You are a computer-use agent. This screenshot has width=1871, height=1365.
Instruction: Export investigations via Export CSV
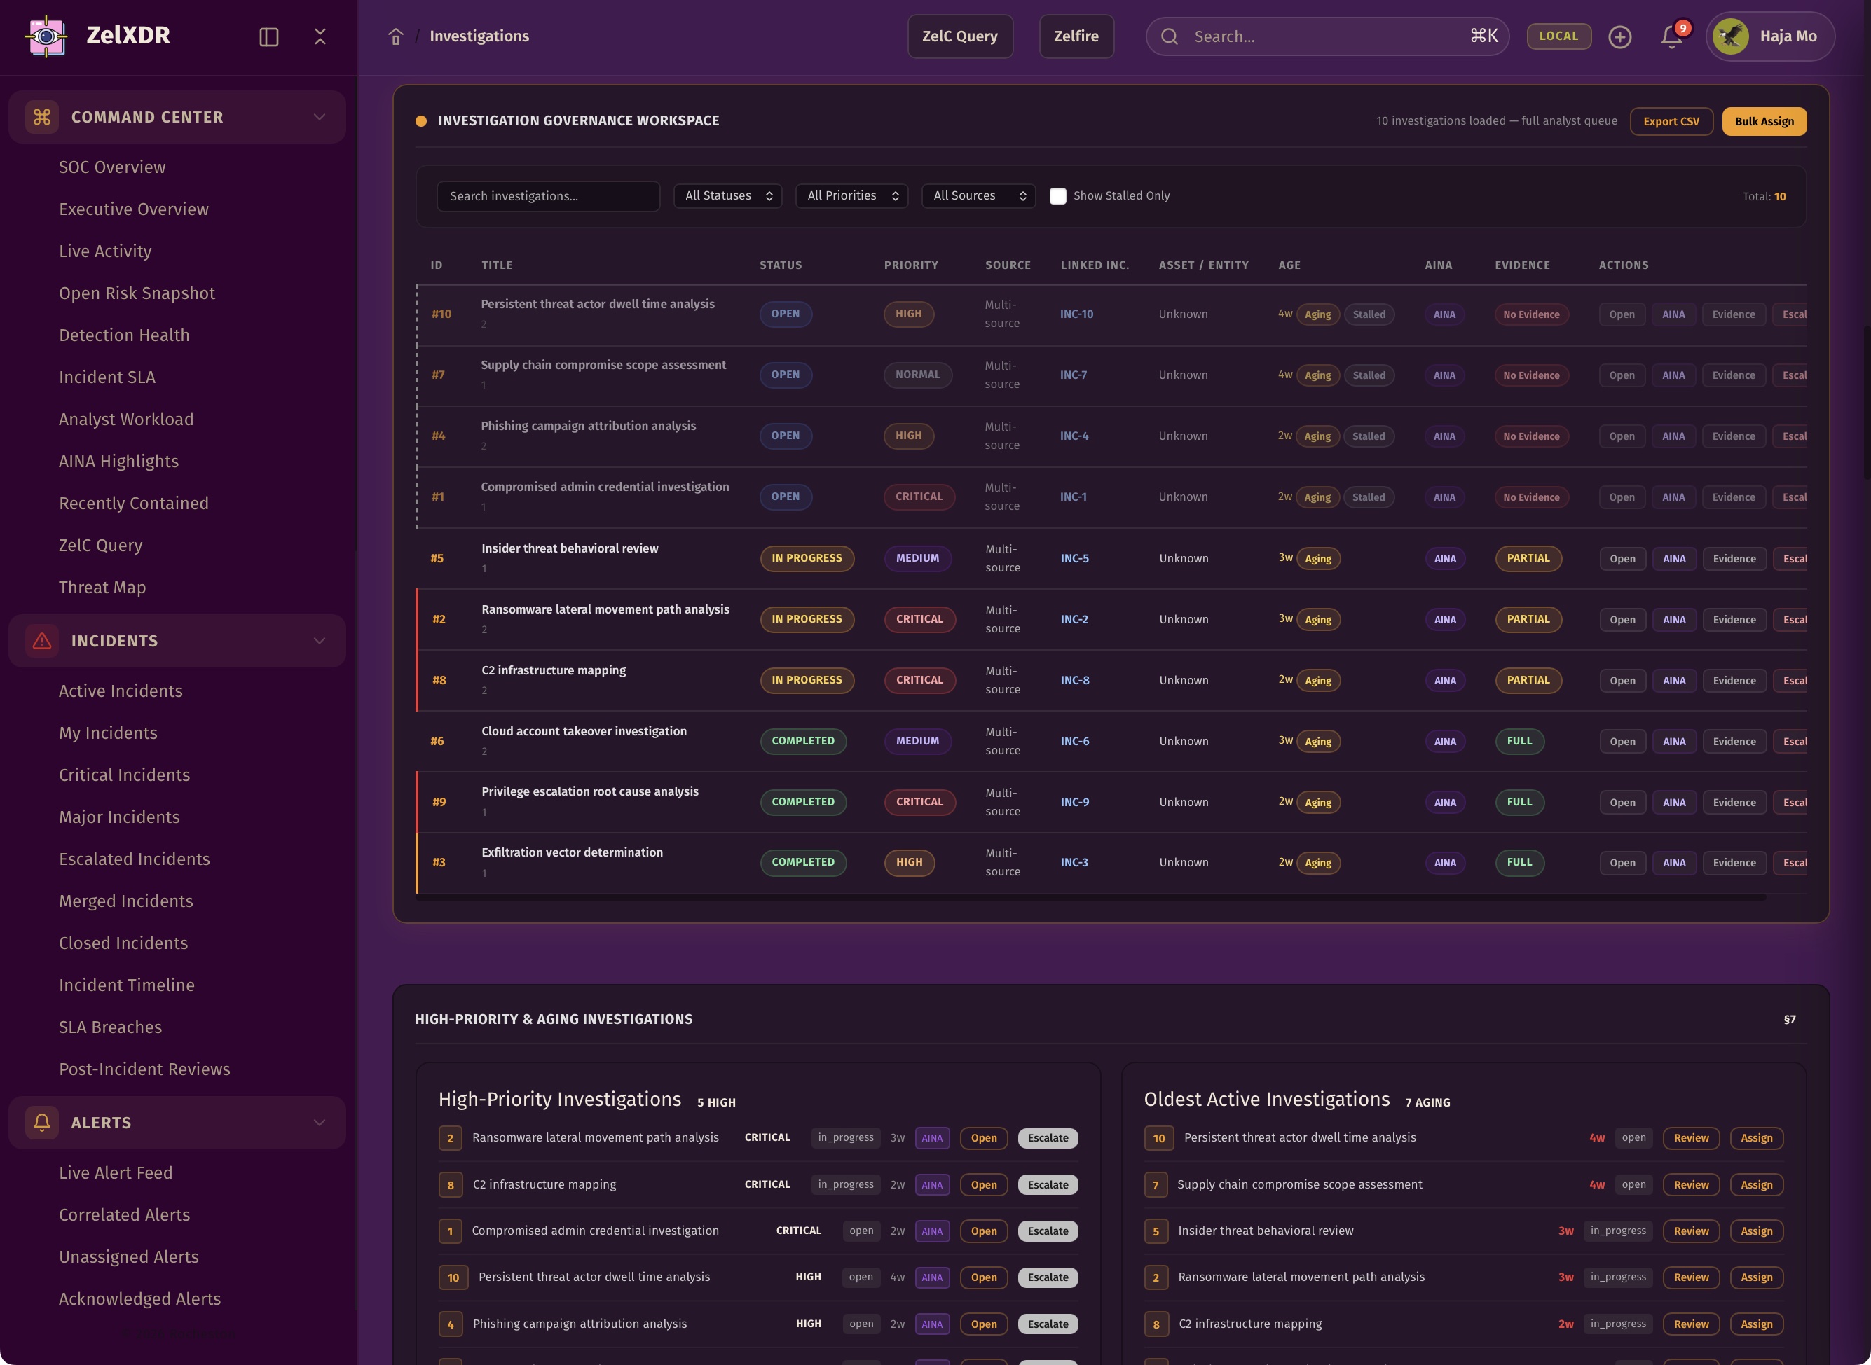[x=1671, y=121]
